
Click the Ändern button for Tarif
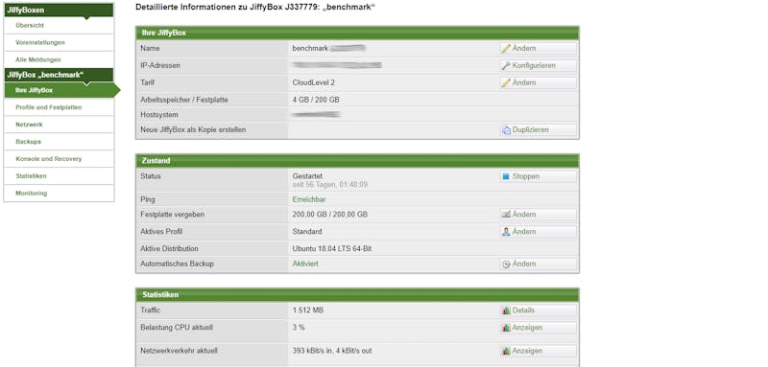(x=539, y=82)
